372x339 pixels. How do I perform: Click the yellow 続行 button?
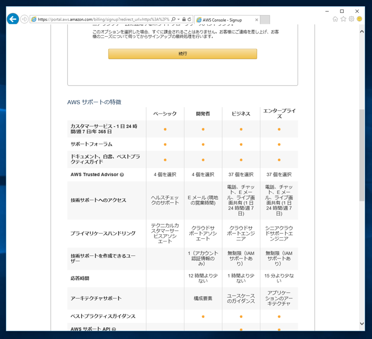pyautogui.click(x=183, y=54)
